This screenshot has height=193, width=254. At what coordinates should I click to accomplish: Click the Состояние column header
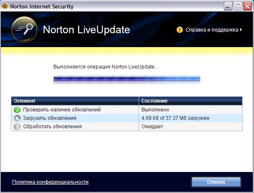click(x=191, y=101)
